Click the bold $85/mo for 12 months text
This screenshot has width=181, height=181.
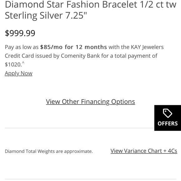tap(73, 47)
